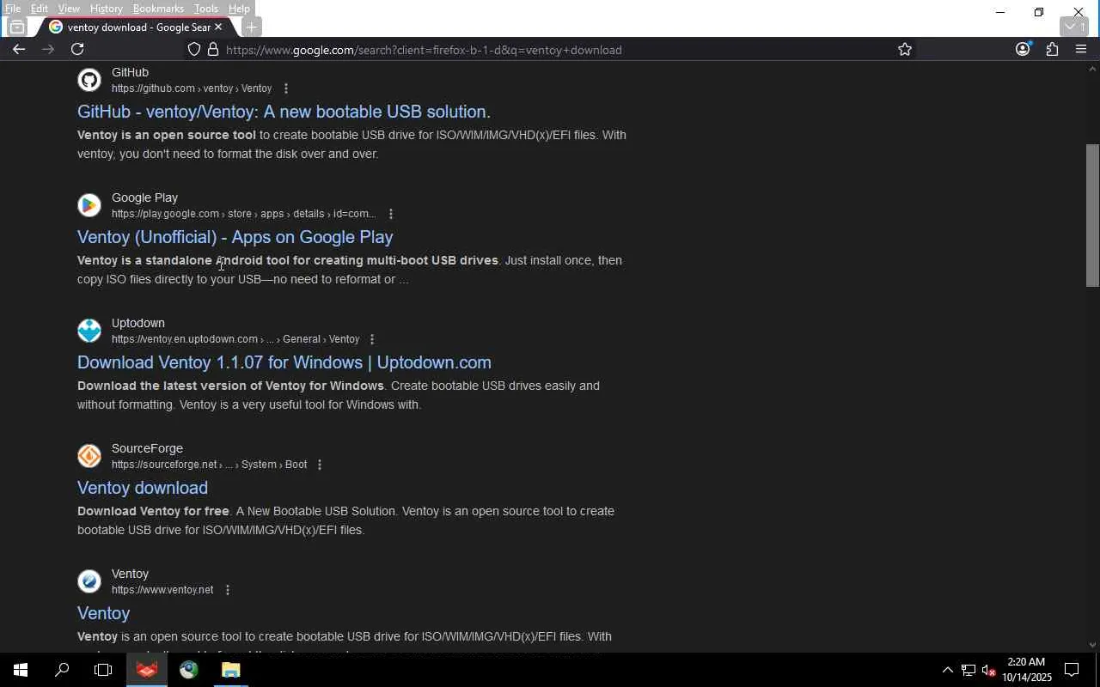Click the Forward navigation arrow
1100x687 pixels.
(x=48, y=50)
